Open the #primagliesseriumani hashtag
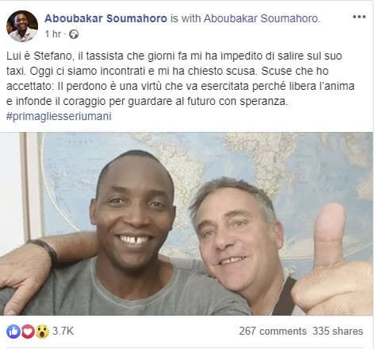Screen dimensions: 376x349 pos(59,116)
